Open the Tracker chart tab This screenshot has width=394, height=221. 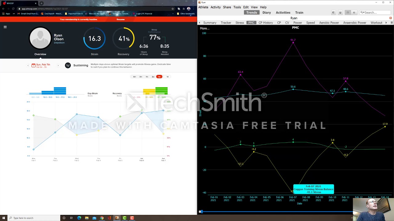[x=226, y=23]
